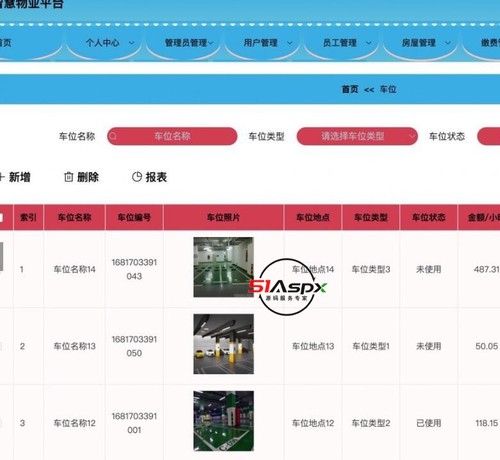Select the 已使用 status cell

click(429, 423)
